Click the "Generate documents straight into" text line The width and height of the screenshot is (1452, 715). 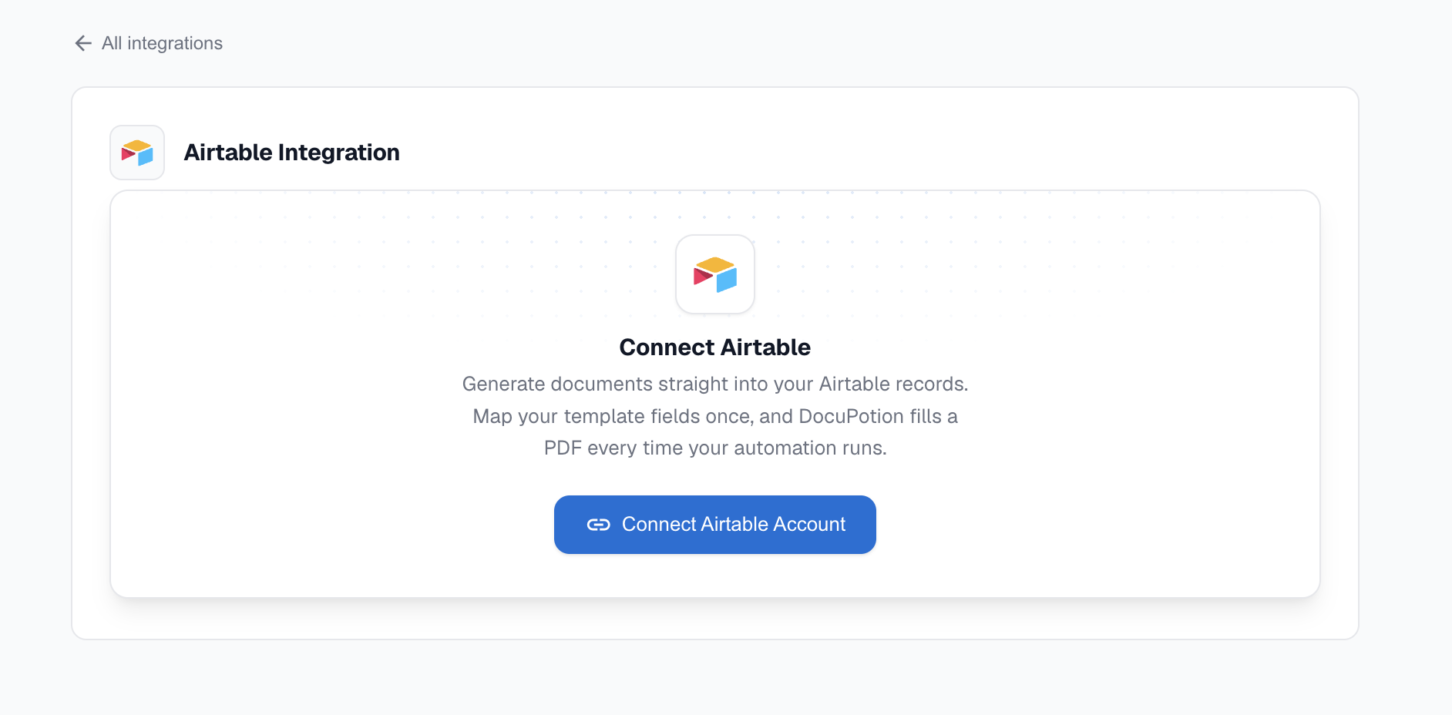pyautogui.click(x=715, y=384)
